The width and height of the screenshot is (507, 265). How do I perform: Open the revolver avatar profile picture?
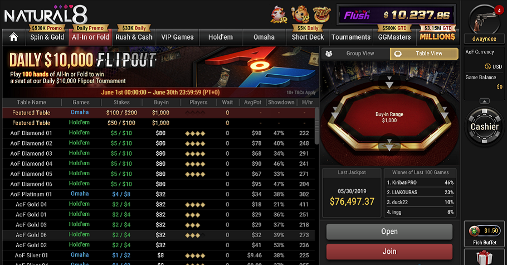click(484, 20)
